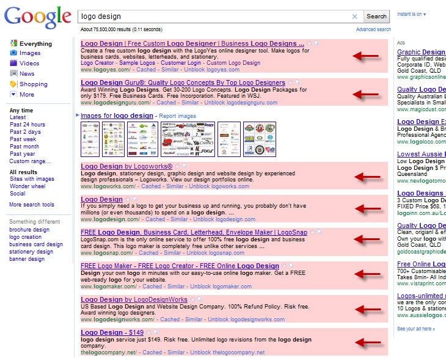Try banner design related search
446x358 pixels.
(x=27, y=259)
